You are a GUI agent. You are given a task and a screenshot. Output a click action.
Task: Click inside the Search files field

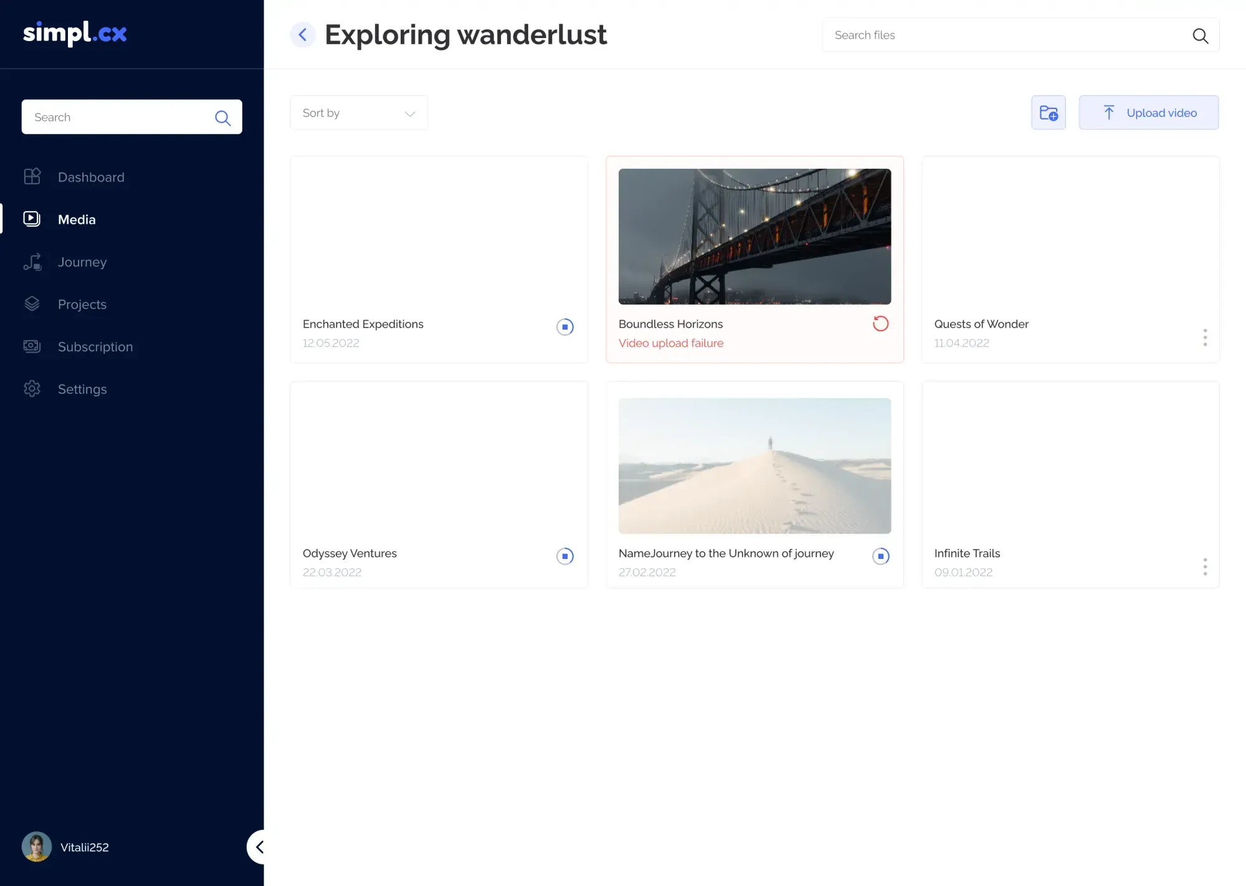(997, 35)
